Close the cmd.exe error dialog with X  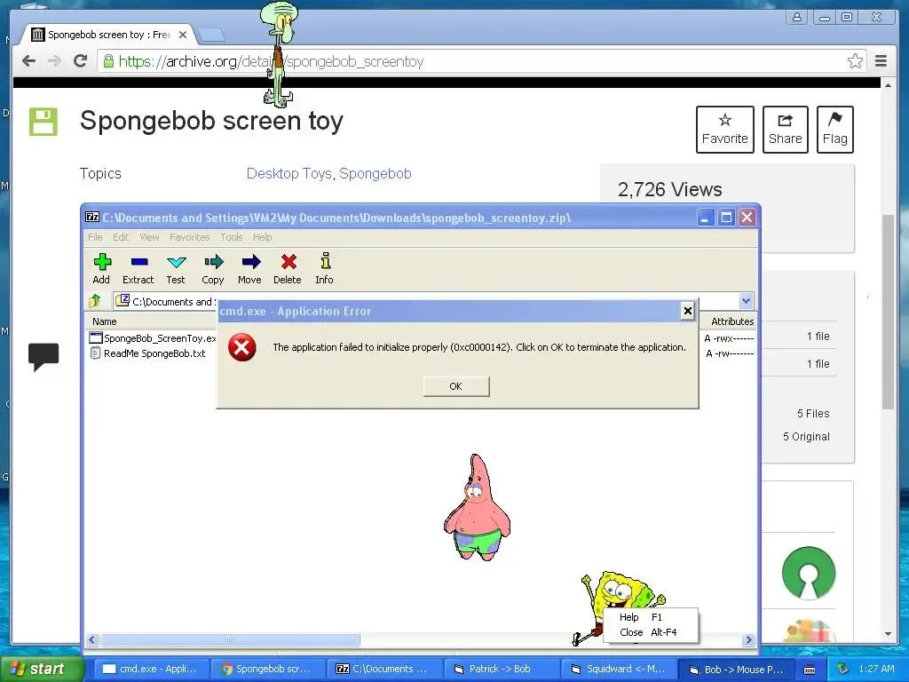[x=688, y=312]
